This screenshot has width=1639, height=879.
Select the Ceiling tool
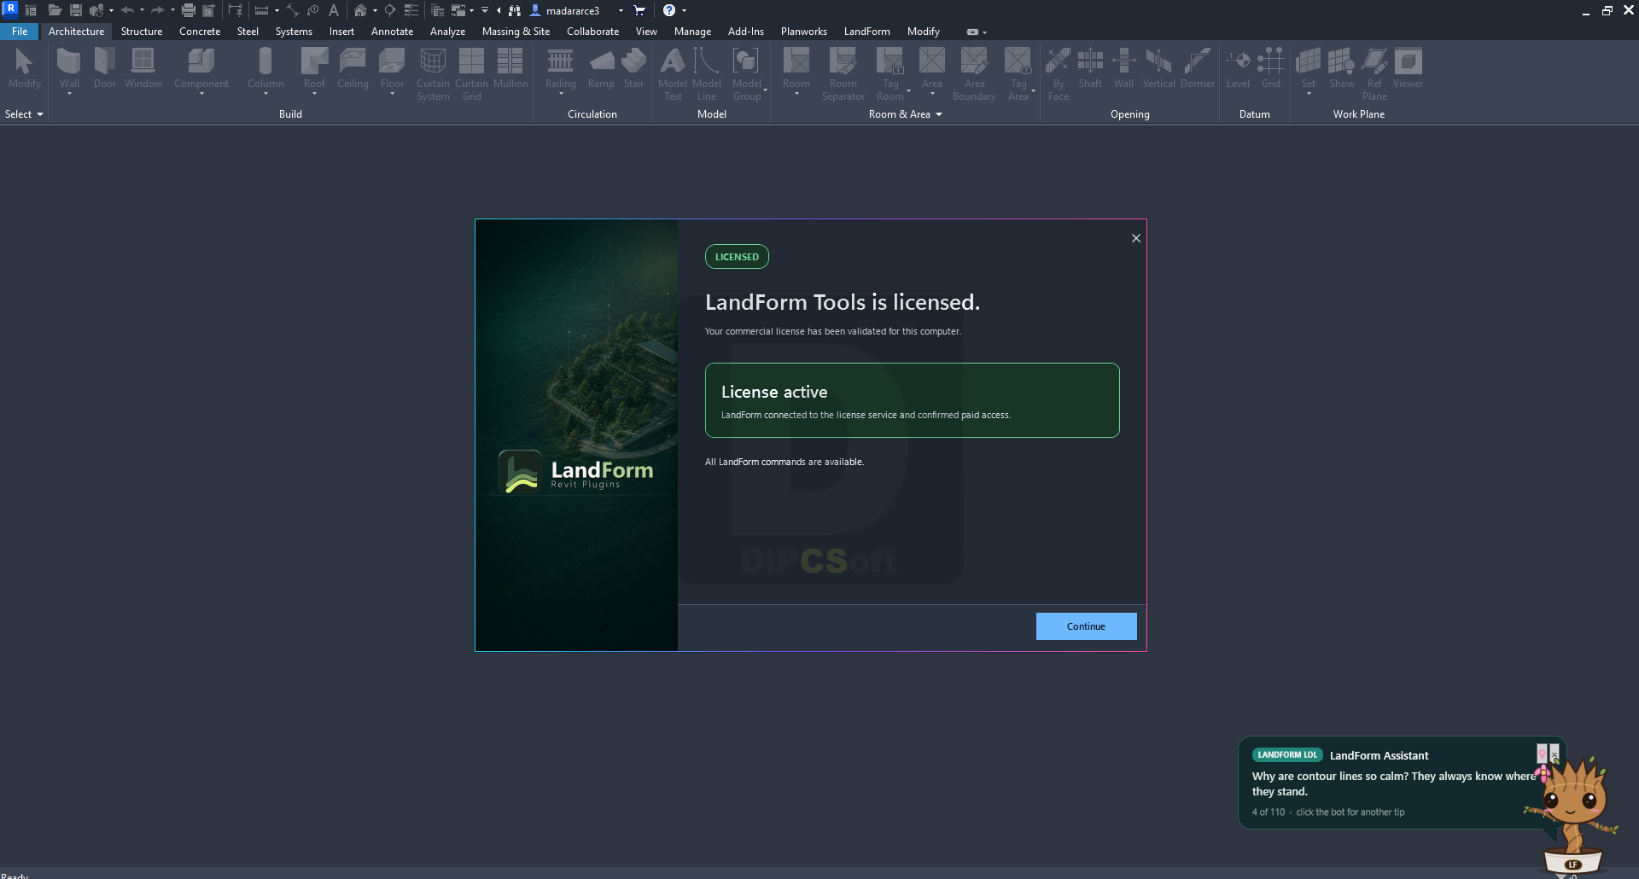point(353,67)
